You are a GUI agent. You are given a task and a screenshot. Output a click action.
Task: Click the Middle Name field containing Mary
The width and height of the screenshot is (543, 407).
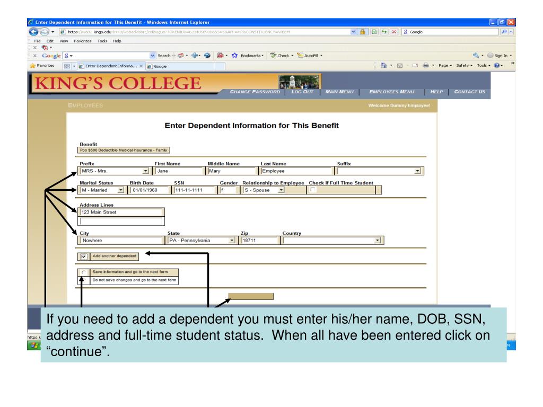click(x=232, y=171)
